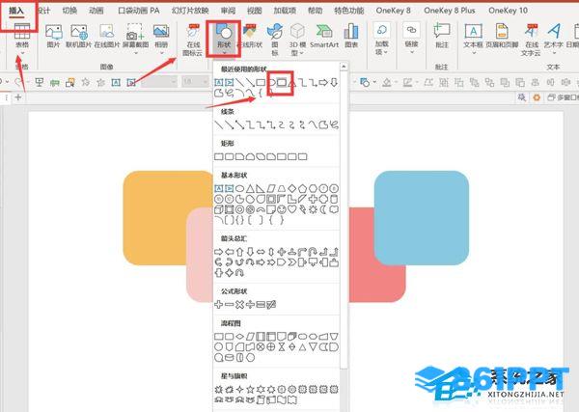Switch to the 动画 (Animations) tab
579x412 pixels.
tap(96, 11)
